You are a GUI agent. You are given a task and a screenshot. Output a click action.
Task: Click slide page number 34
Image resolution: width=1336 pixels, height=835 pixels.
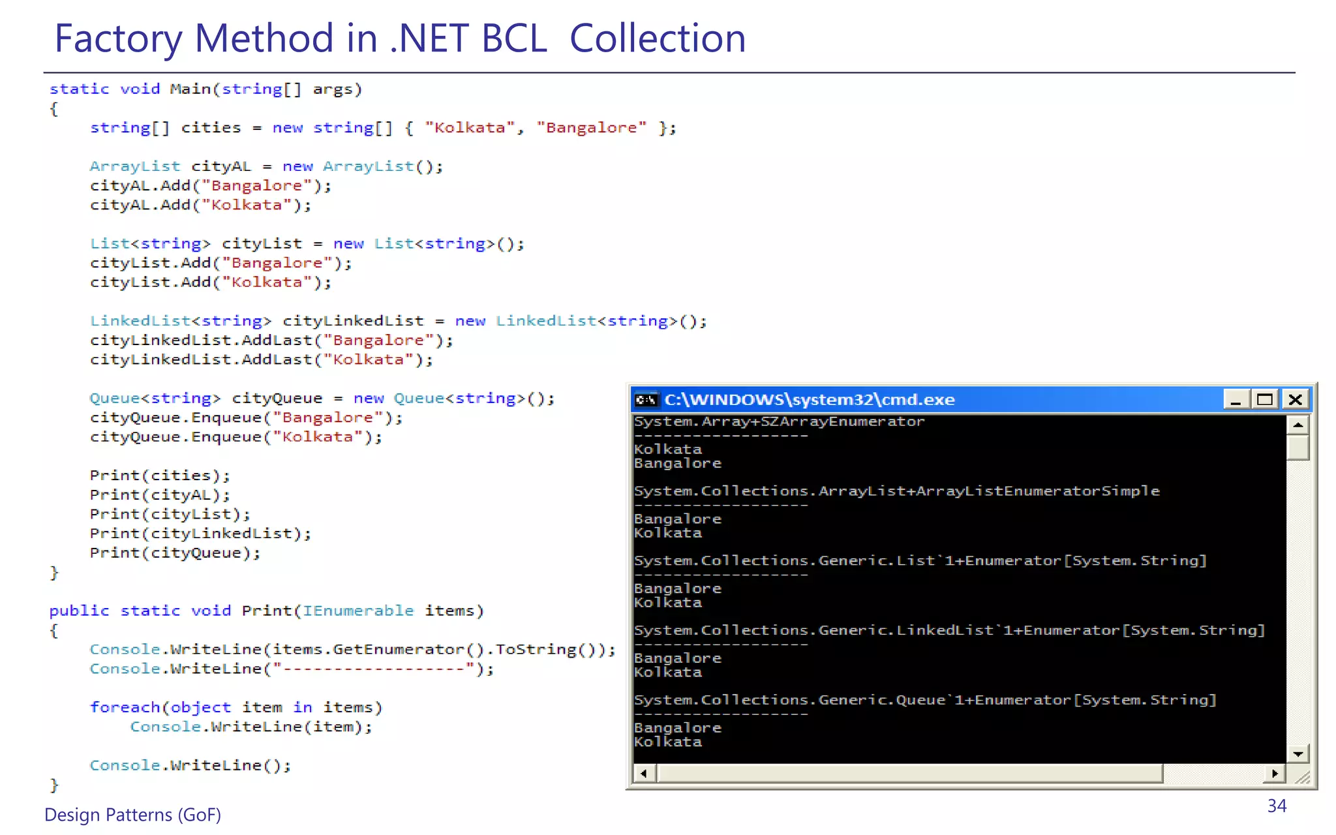coord(1276,806)
